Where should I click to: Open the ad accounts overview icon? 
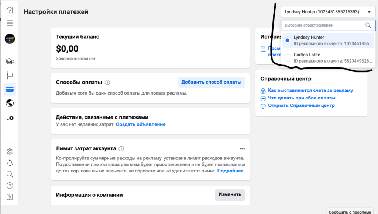10,62
